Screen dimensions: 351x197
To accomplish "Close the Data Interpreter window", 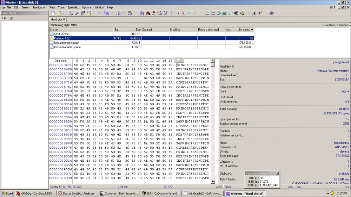I will pyautogui.click(x=277, y=173).
